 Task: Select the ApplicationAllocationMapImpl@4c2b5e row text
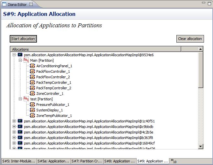coord(89,132)
